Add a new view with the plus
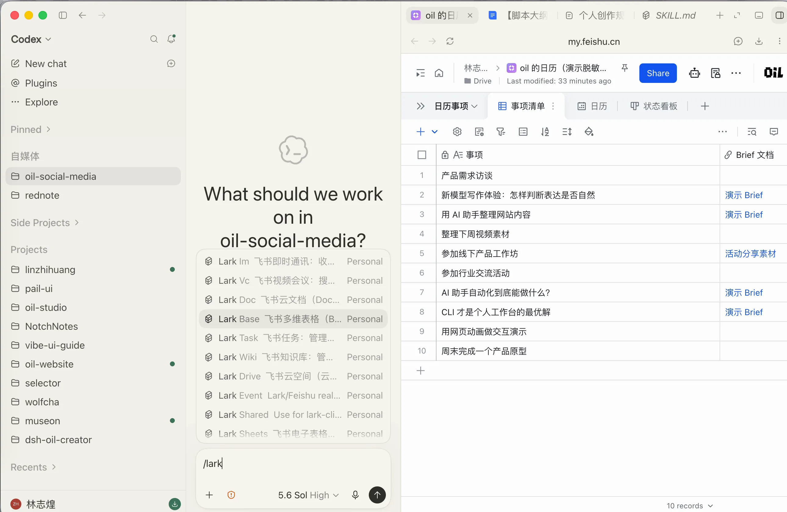 pyautogui.click(x=705, y=106)
